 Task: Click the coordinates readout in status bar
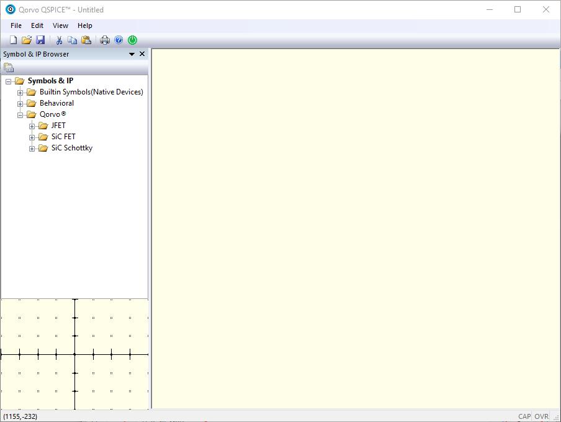pyautogui.click(x=20, y=416)
